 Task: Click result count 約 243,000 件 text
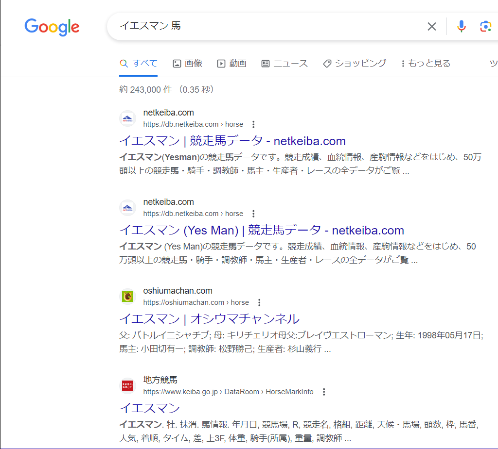pos(145,90)
